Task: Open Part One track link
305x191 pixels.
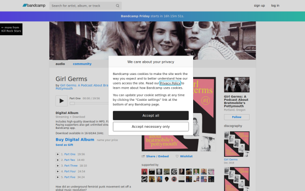Action: click(x=70, y=154)
